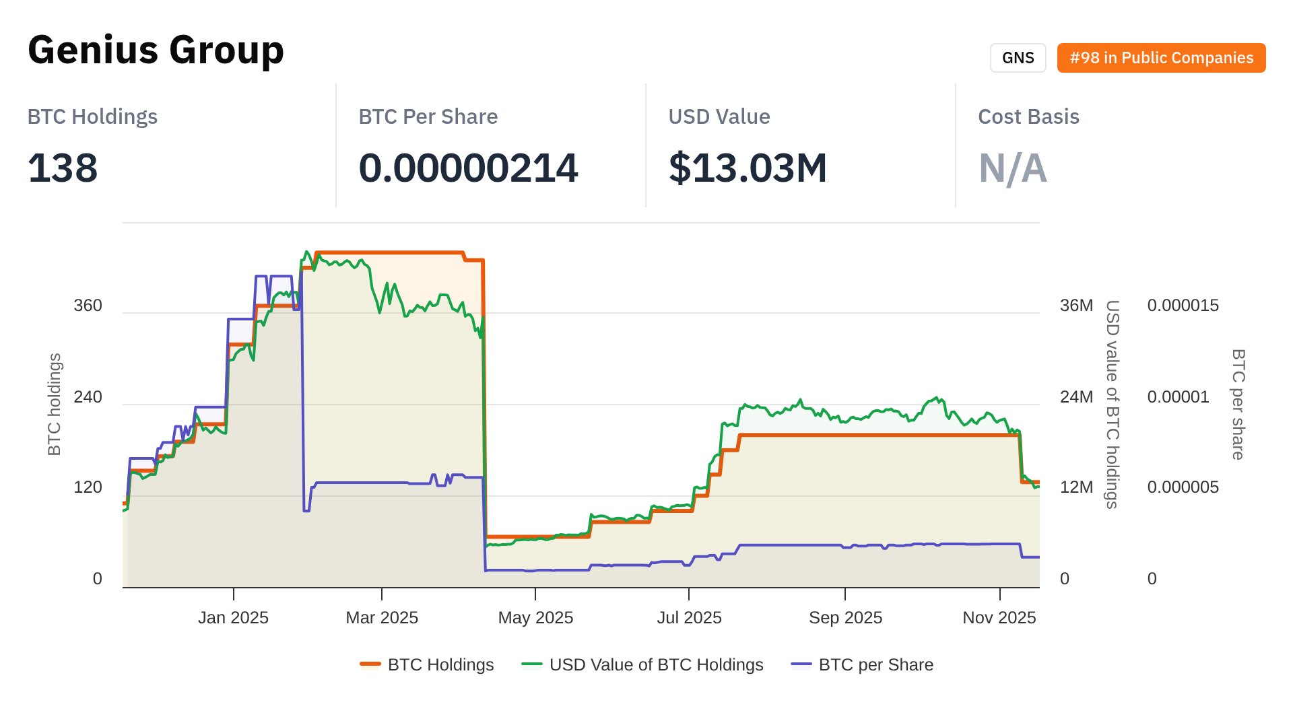Screen dimensions: 1293x727
Task: Click the #98 in Public Companies badge
Action: tap(1161, 58)
